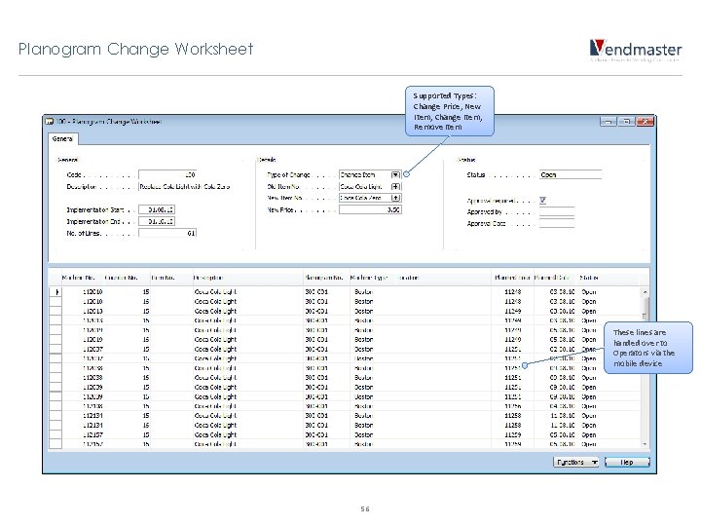
Task: Click the Approved by field
Action: click(557, 212)
